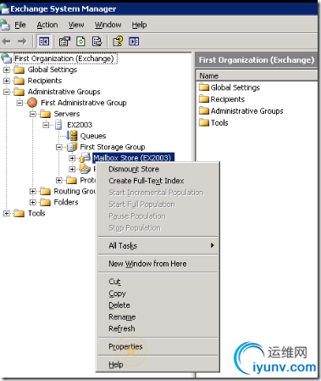Screen dimensions: 321x381
Task: Select Recipients label in tree
Action: tap(45, 81)
